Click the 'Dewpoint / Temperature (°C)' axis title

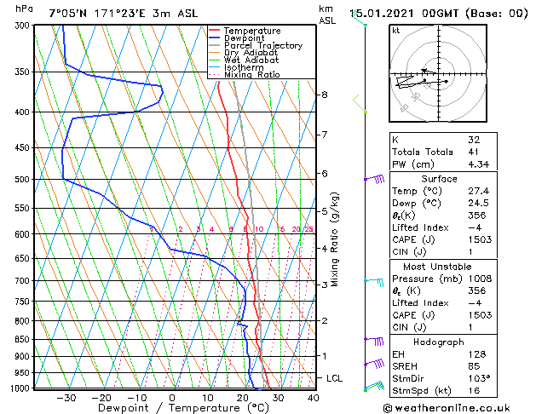pos(183,408)
